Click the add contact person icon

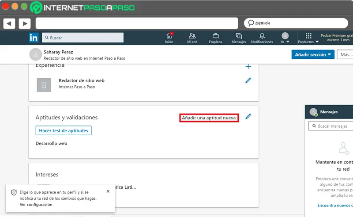coord(344,148)
